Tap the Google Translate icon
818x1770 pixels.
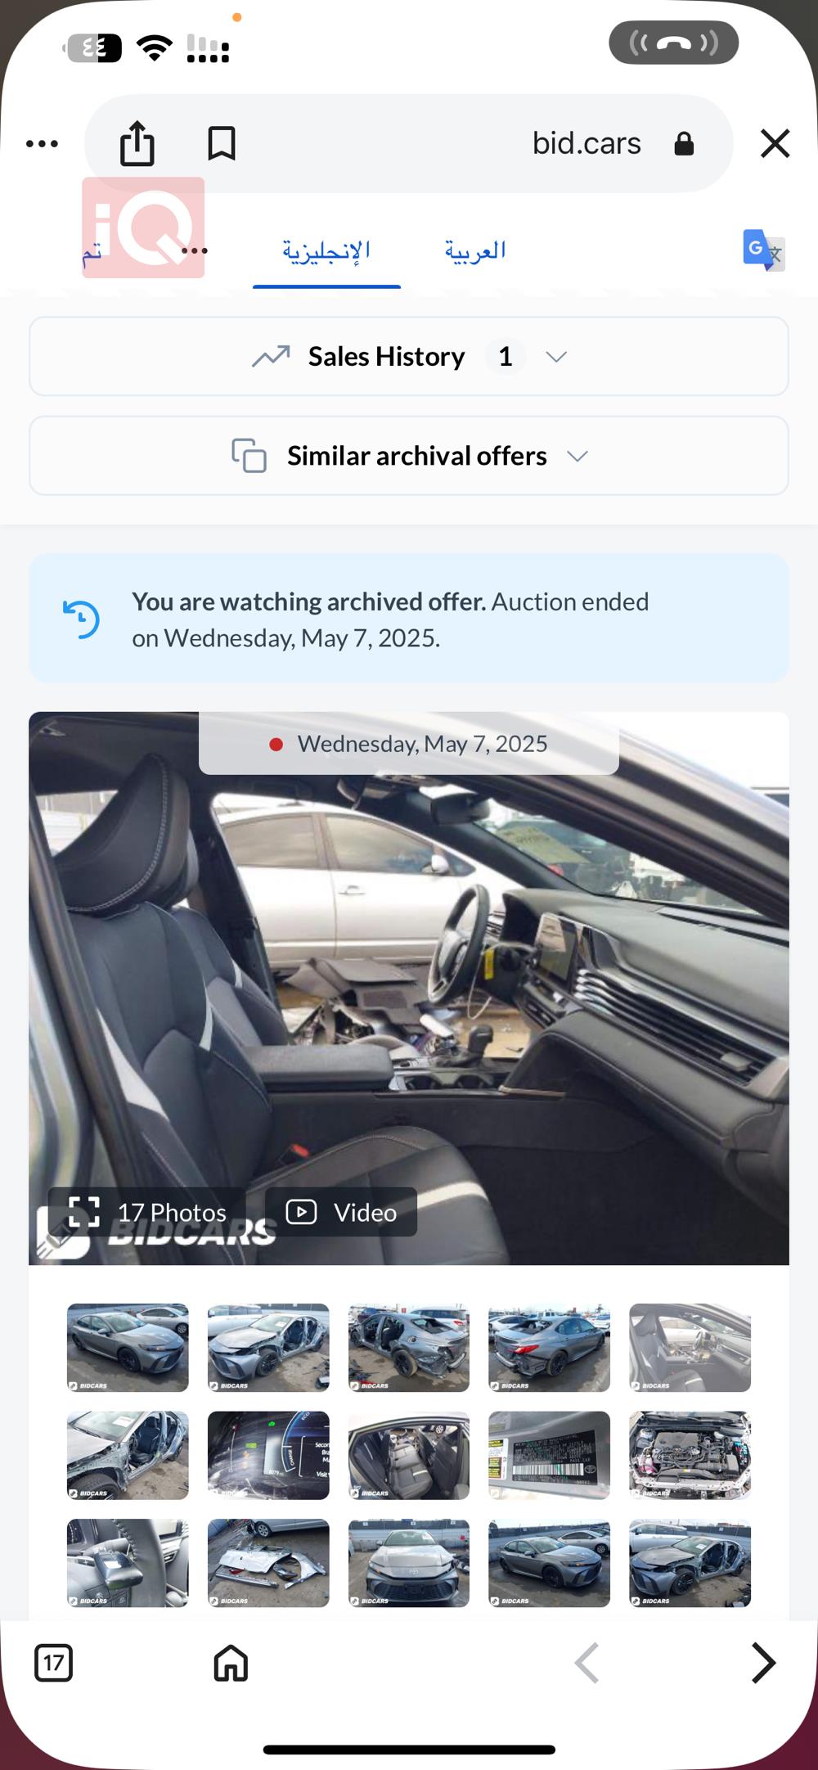tap(764, 250)
